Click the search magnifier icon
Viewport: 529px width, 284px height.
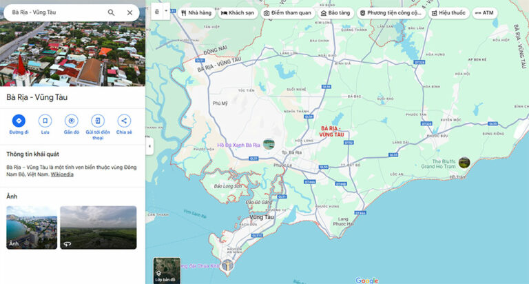(112, 12)
